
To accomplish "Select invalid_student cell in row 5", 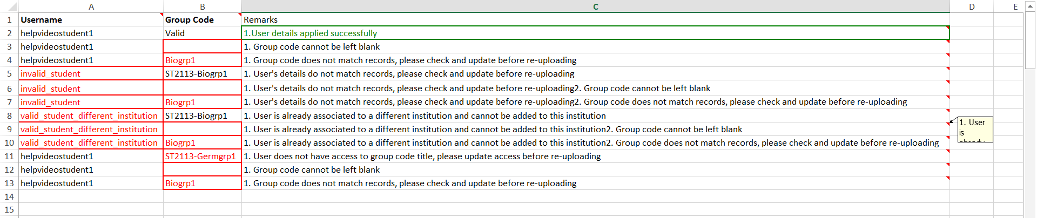I will 91,74.
